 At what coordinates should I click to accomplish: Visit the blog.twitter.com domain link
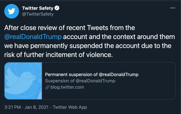click(67, 87)
